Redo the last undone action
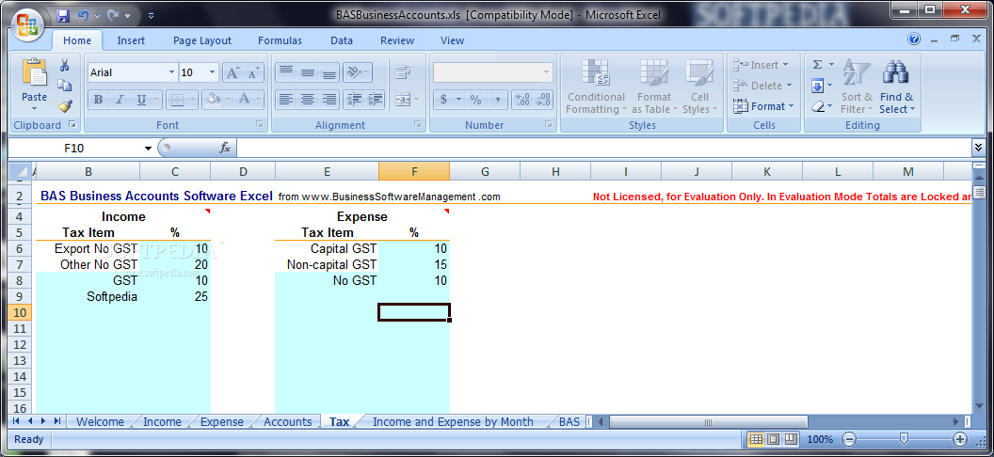Viewport: 994px width, 457px height. pyautogui.click(x=114, y=14)
